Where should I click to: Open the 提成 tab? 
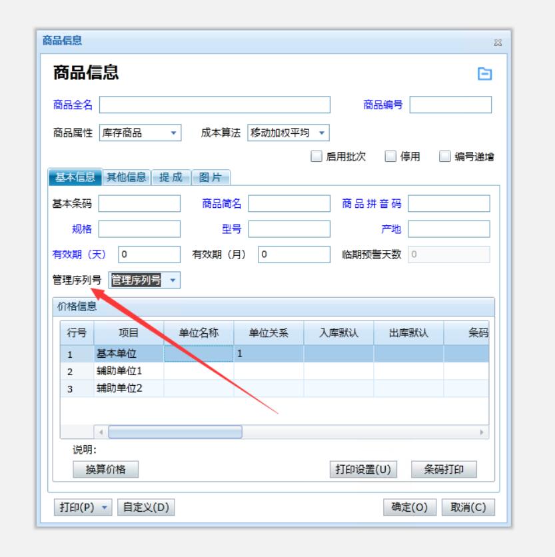pos(171,177)
